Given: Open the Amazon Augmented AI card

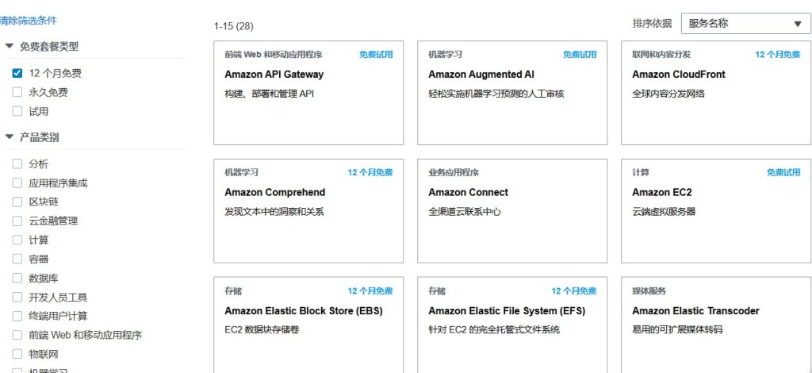Looking at the screenshot, I should pyautogui.click(x=512, y=93).
